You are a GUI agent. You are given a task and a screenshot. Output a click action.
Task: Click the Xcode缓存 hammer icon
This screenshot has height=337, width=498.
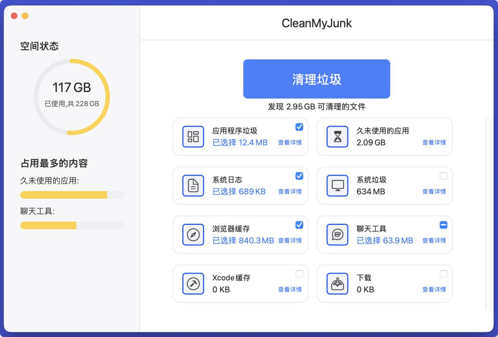(193, 284)
